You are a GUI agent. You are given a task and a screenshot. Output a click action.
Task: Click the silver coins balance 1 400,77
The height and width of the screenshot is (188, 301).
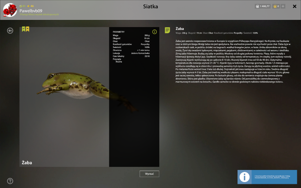[262, 6]
